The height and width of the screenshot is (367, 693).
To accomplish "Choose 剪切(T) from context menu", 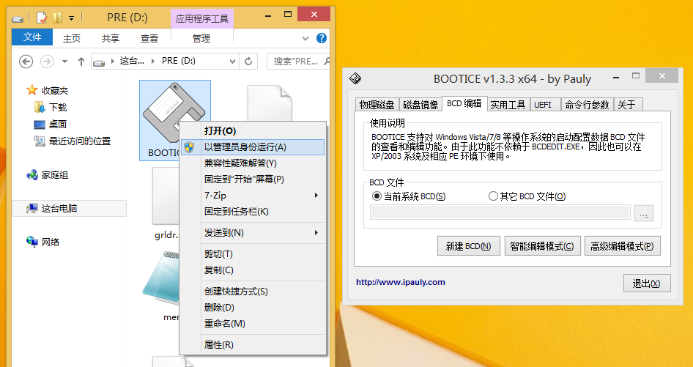I will pos(253,253).
